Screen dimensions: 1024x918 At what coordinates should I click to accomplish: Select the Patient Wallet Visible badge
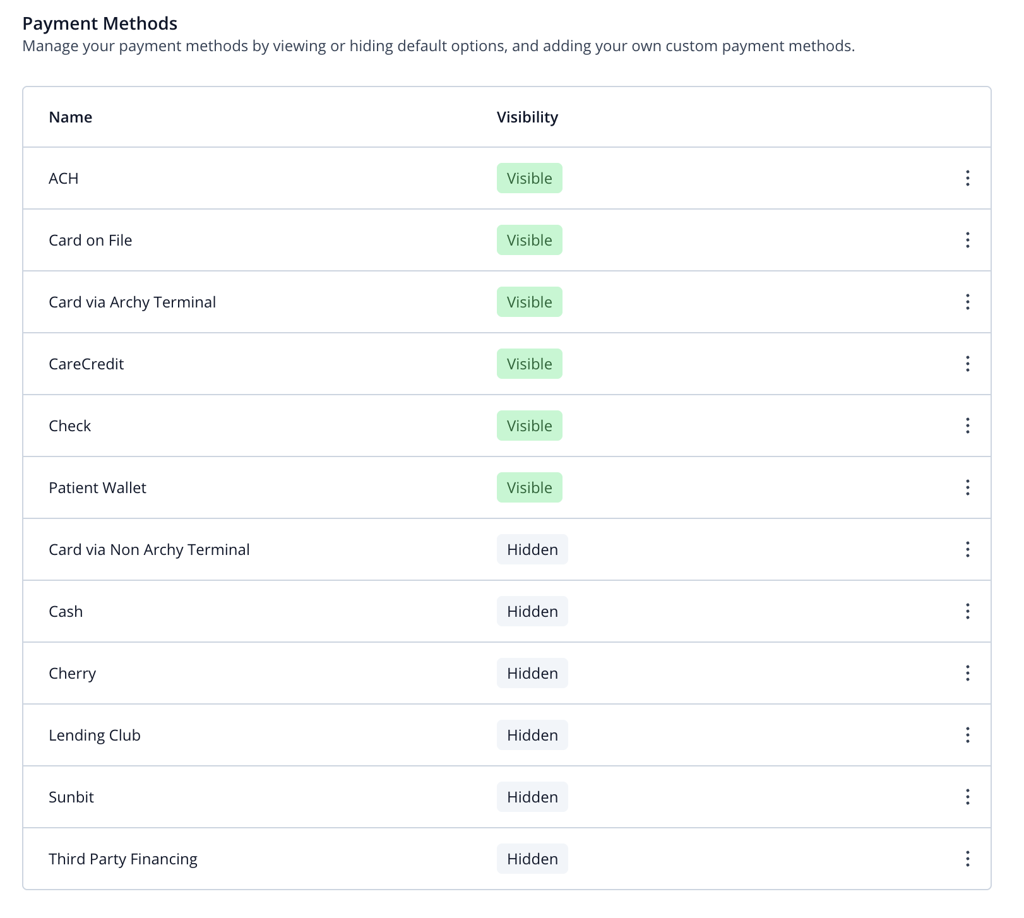(x=530, y=487)
